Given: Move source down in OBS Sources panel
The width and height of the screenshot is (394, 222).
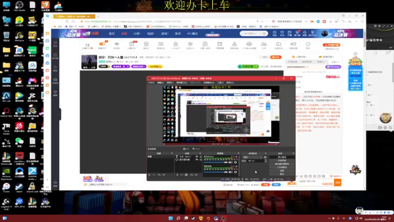Looking at the screenshot, I should tap(196, 175).
